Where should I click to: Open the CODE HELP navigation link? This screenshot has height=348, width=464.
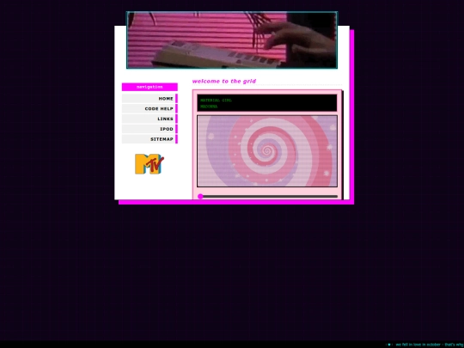[x=150, y=108]
